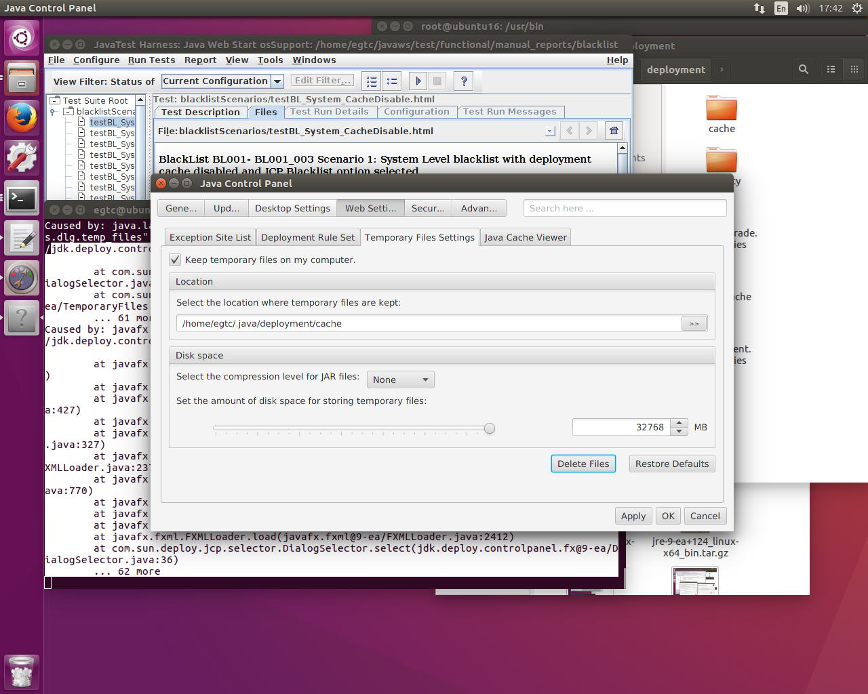
Task: Click the search icon in file manager
Action: (804, 69)
